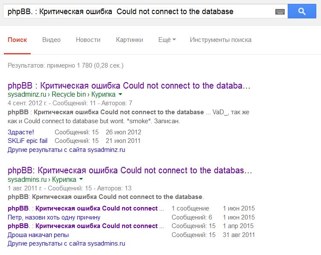This screenshot has height=255, width=321.
Task: Click the blue search magnifier button
Action: click(302, 11)
